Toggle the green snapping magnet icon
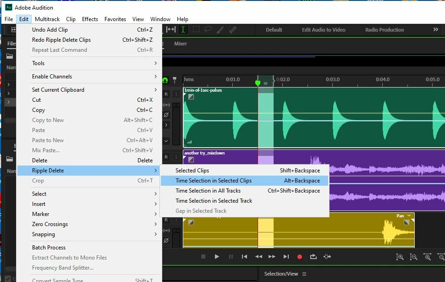This screenshot has width=445, height=282. click(x=165, y=80)
